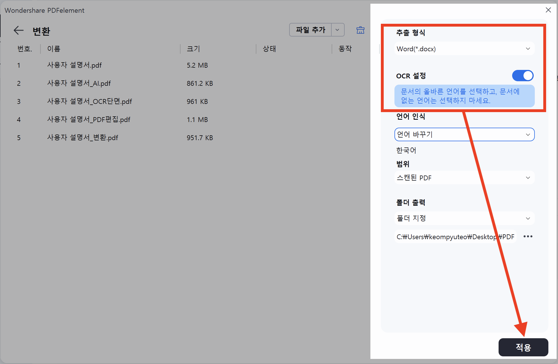Screen dimensions: 558x364
Task: Click the back arrow to exit 변환 screen
Action: [18, 30]
